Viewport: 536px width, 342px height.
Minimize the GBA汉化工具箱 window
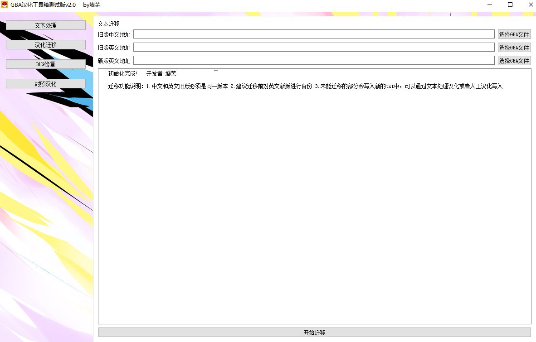(x=490, y=5)
